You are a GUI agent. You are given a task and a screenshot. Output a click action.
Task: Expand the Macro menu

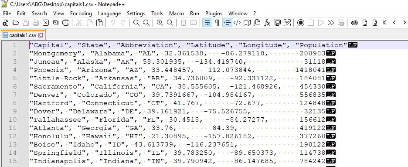[177, 14]
